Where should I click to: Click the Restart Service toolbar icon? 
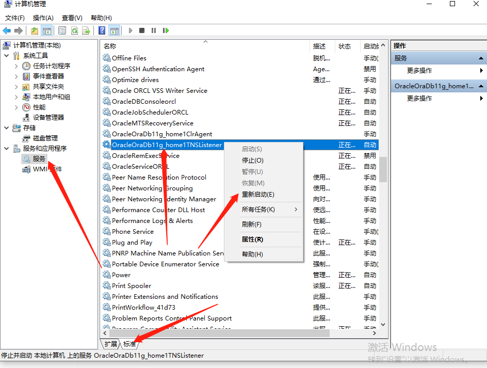coord(166,30)
